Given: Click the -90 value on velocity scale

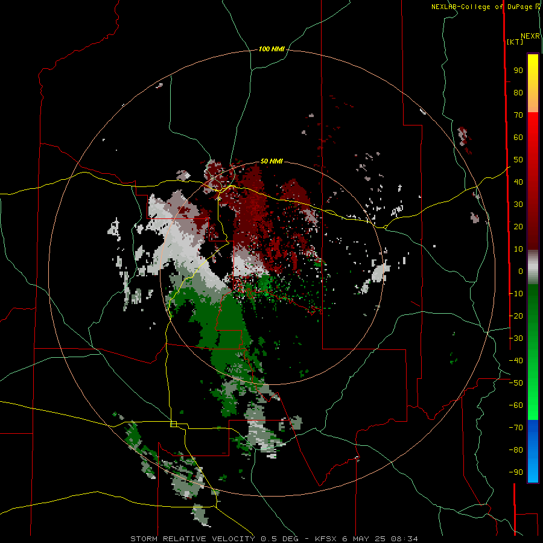Looking at the screenshot, I should click(x=516, y=472).
